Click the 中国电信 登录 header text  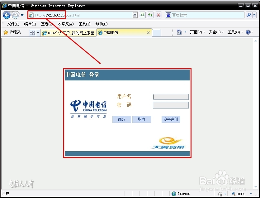click(x=82, y=75)
